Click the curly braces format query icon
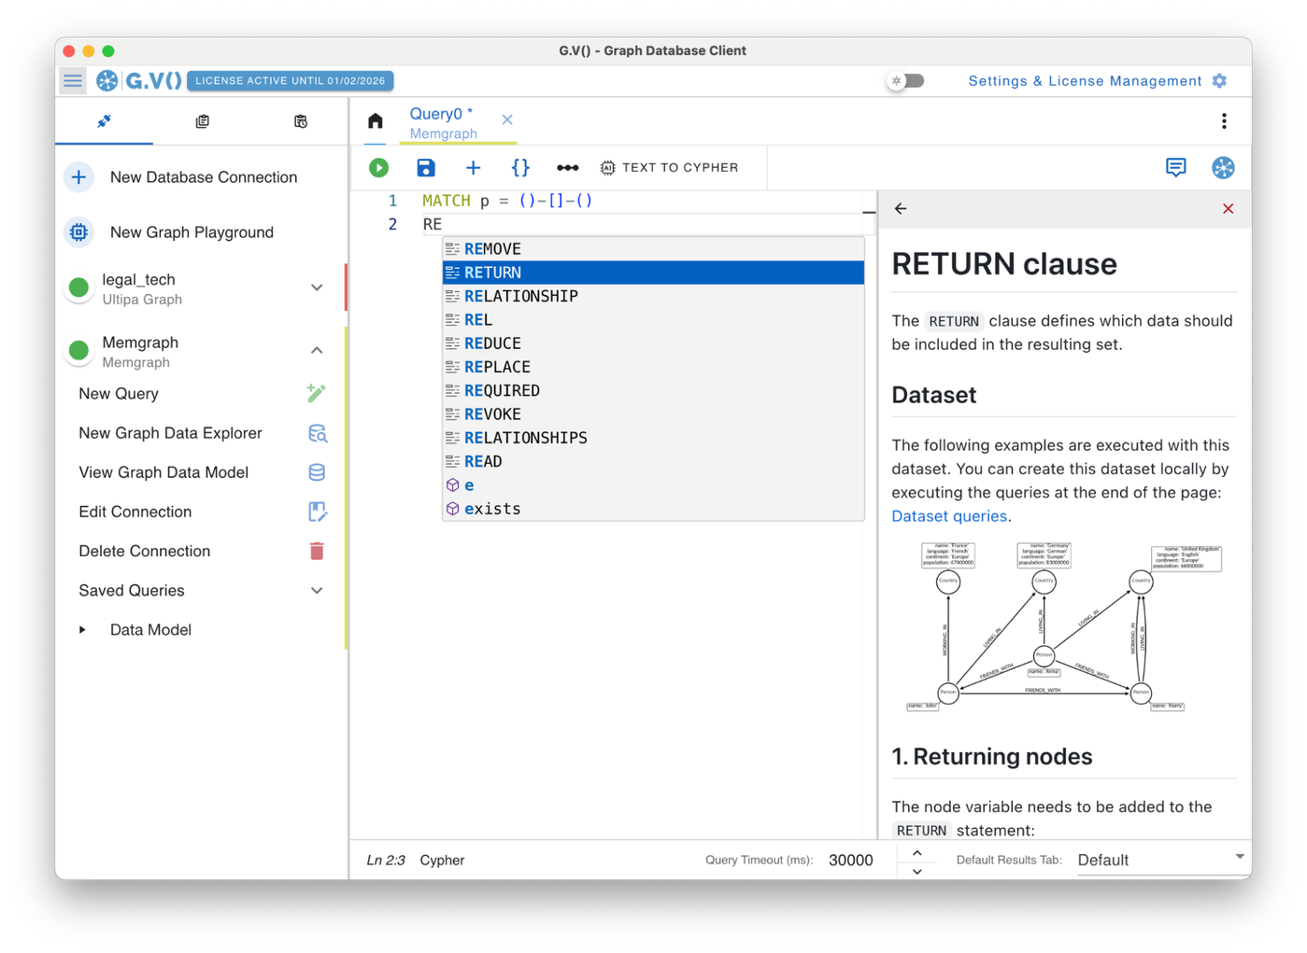Screen dimensions: 1307x953 pos(520,168)
